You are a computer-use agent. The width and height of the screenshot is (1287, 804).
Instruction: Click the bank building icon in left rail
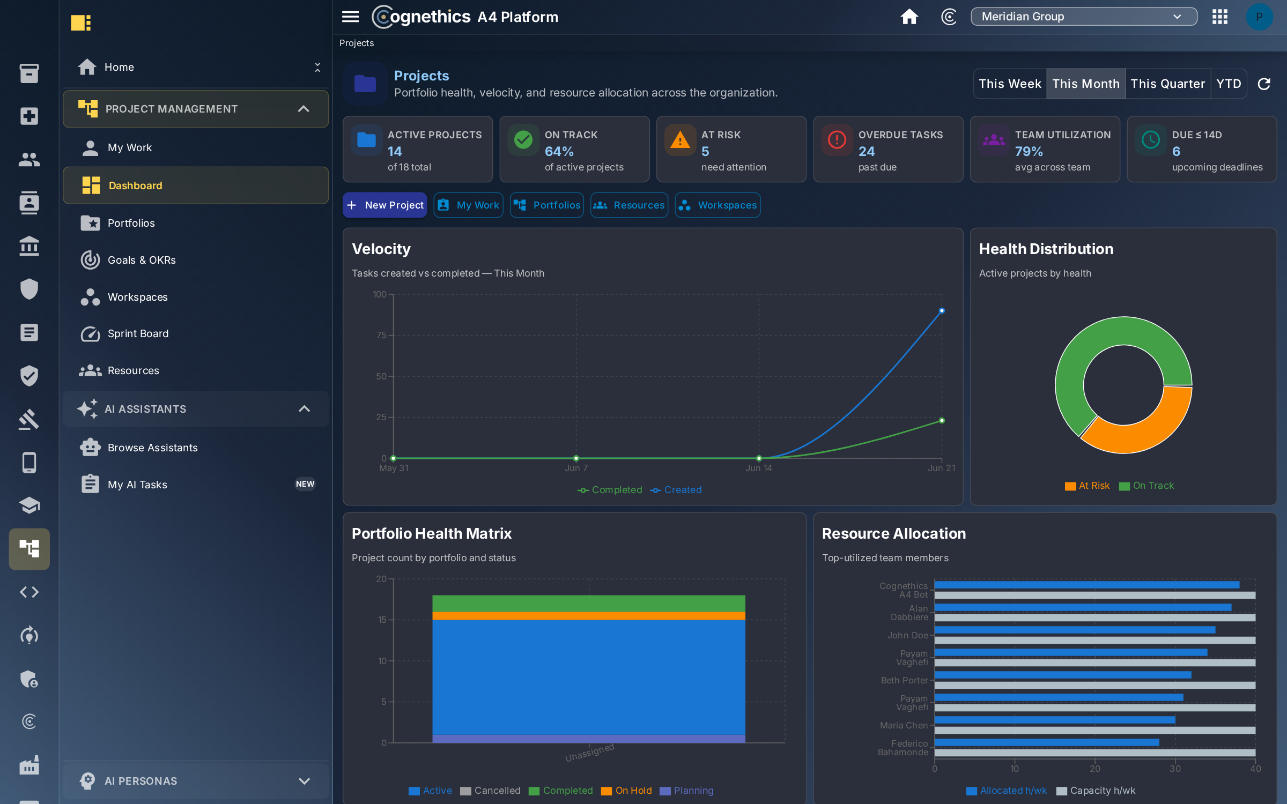(x=29, y=246)
